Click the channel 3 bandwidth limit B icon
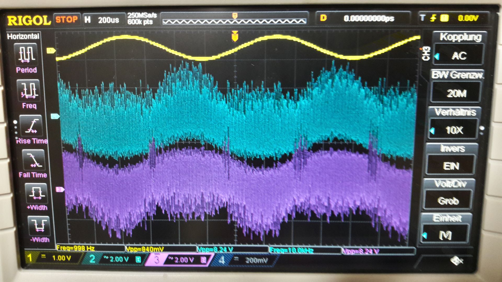This screenshot has width=502, height=282. pyautogui.click(x=203, y=260)
